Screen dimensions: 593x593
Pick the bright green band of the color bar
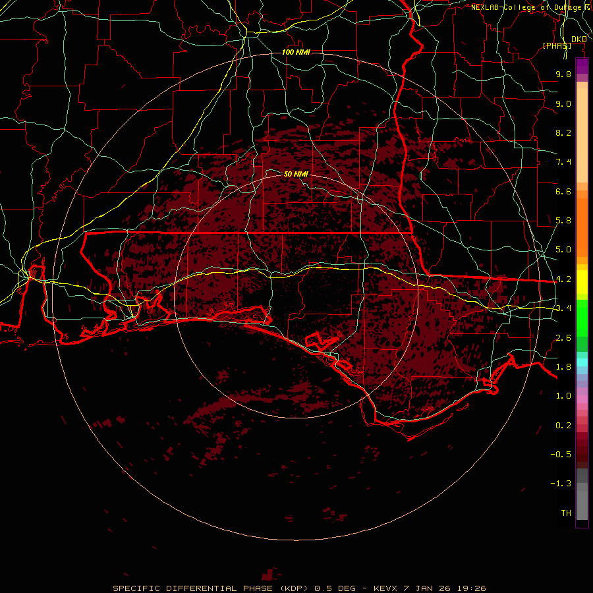(582, 318)
